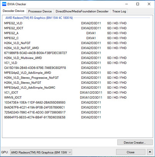This screenshot has width=155, height=157.
Task: Click the AMD Radeon(TM) R5 Graphics group header
Action: point(39,18)
